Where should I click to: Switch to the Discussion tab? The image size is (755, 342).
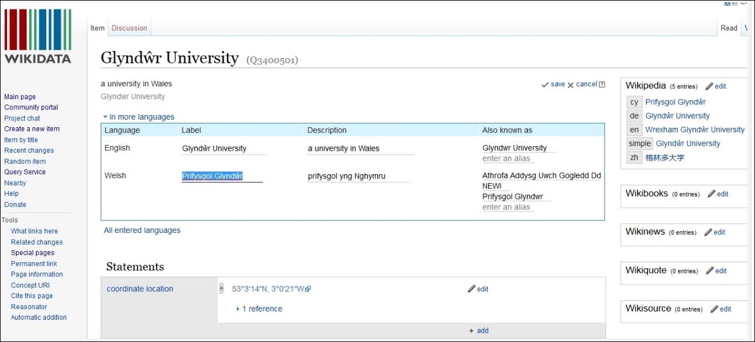click(129, 28)
